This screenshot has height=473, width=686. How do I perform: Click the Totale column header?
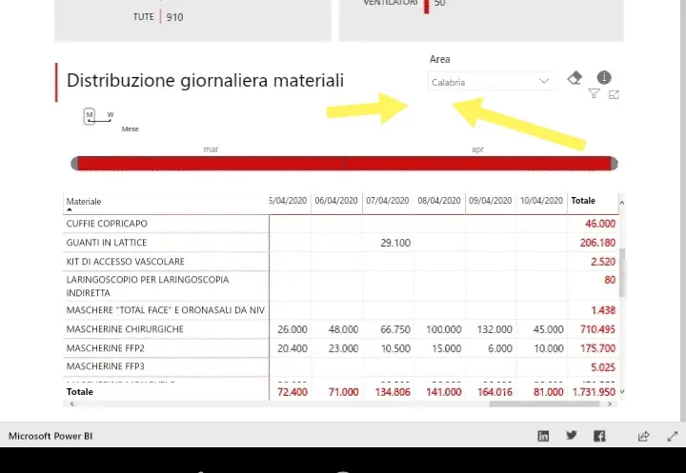[583, 201]
